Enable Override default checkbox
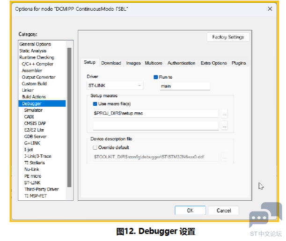This screenshot has width=286, height=241. 95,147
